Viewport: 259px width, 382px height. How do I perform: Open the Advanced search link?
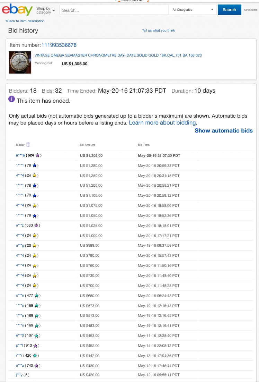[250, 10]
